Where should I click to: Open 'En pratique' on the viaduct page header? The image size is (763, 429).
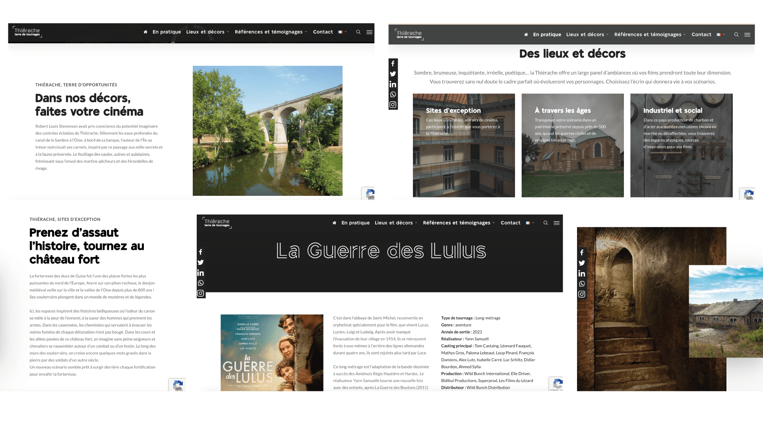coord(167,32)
